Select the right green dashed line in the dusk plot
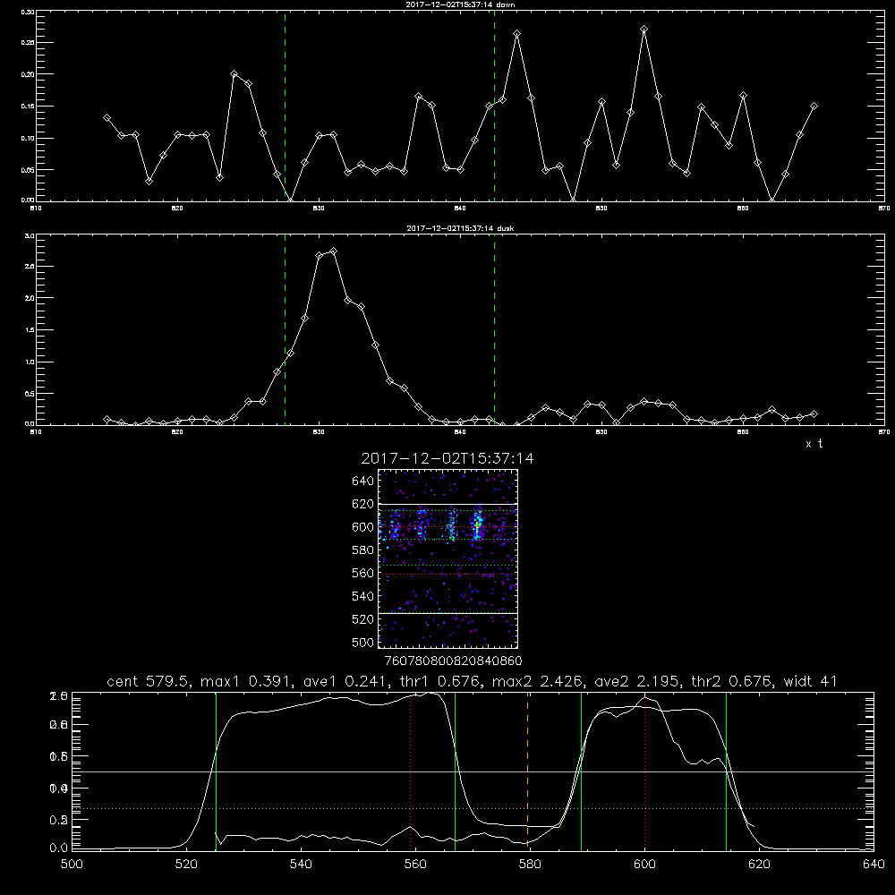Screen dimensions: 895x895 point(494,330)
